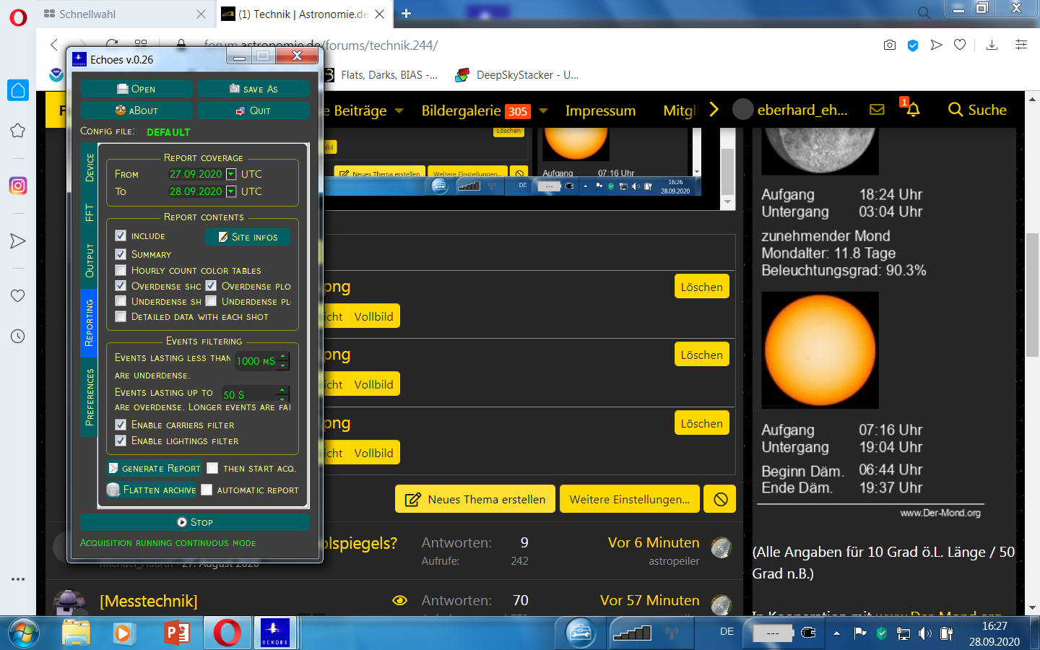Click the Save As button in Echoes
Image resolution: width=1040 pixels, height=650 pixels.
[x=253, y=89]
